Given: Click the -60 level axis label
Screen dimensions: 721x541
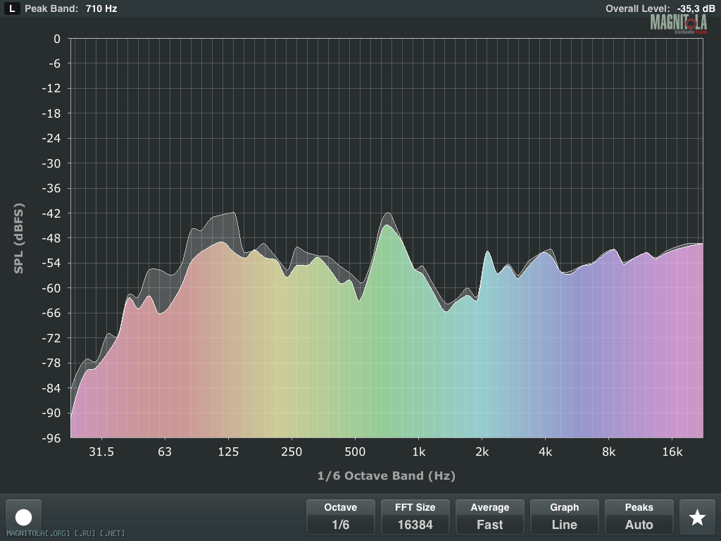Looking at the screenshot, I should coord(51,288).
